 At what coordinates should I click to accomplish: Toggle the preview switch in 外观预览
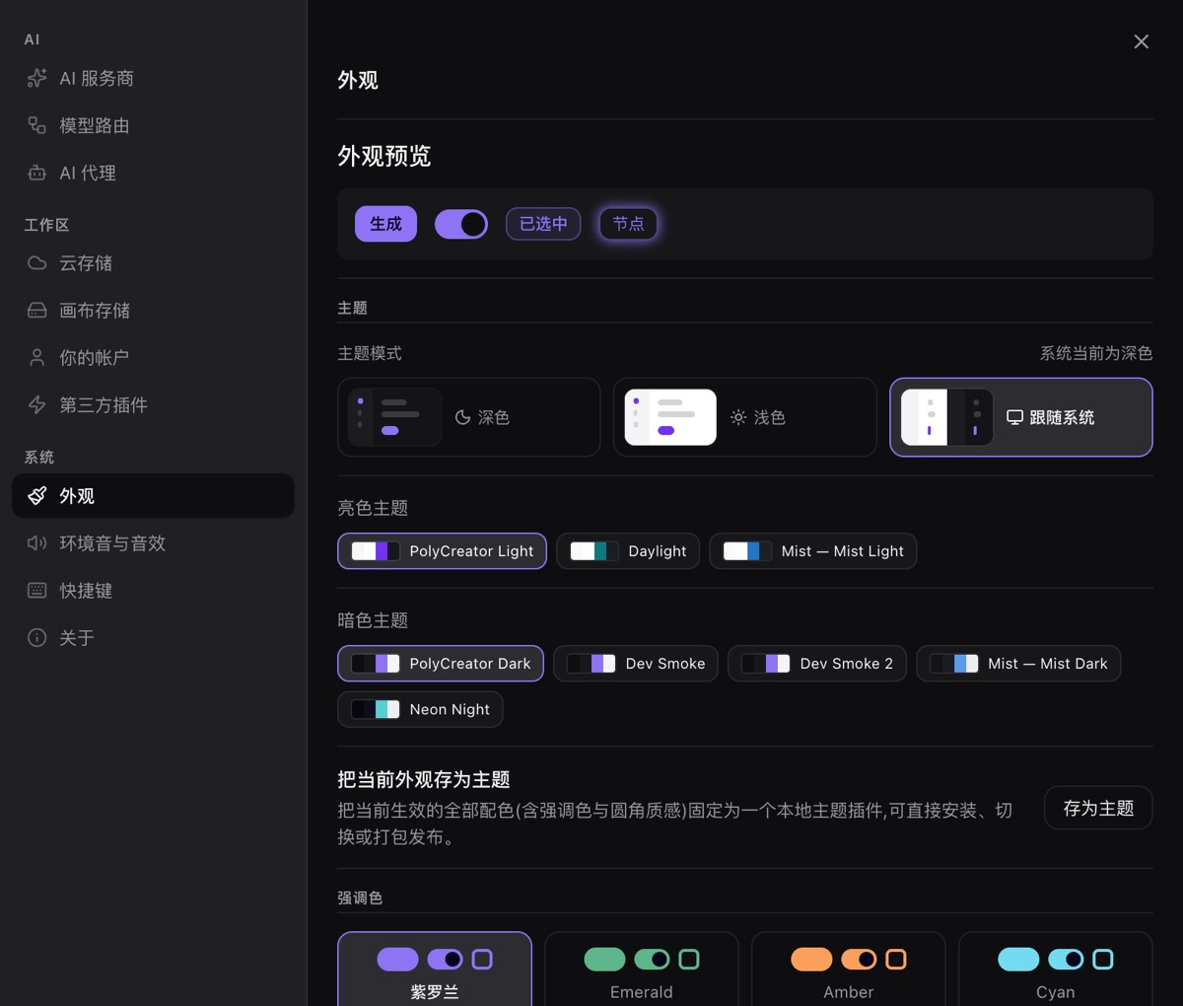461,224
